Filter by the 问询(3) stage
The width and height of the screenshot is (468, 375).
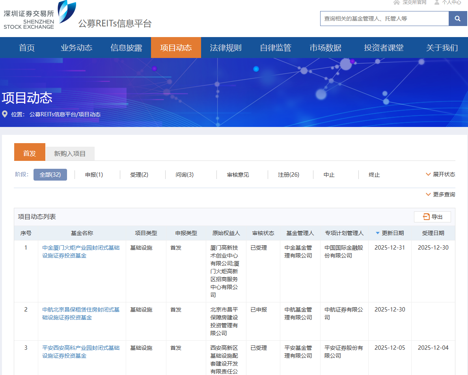click(x=185, y=175)
